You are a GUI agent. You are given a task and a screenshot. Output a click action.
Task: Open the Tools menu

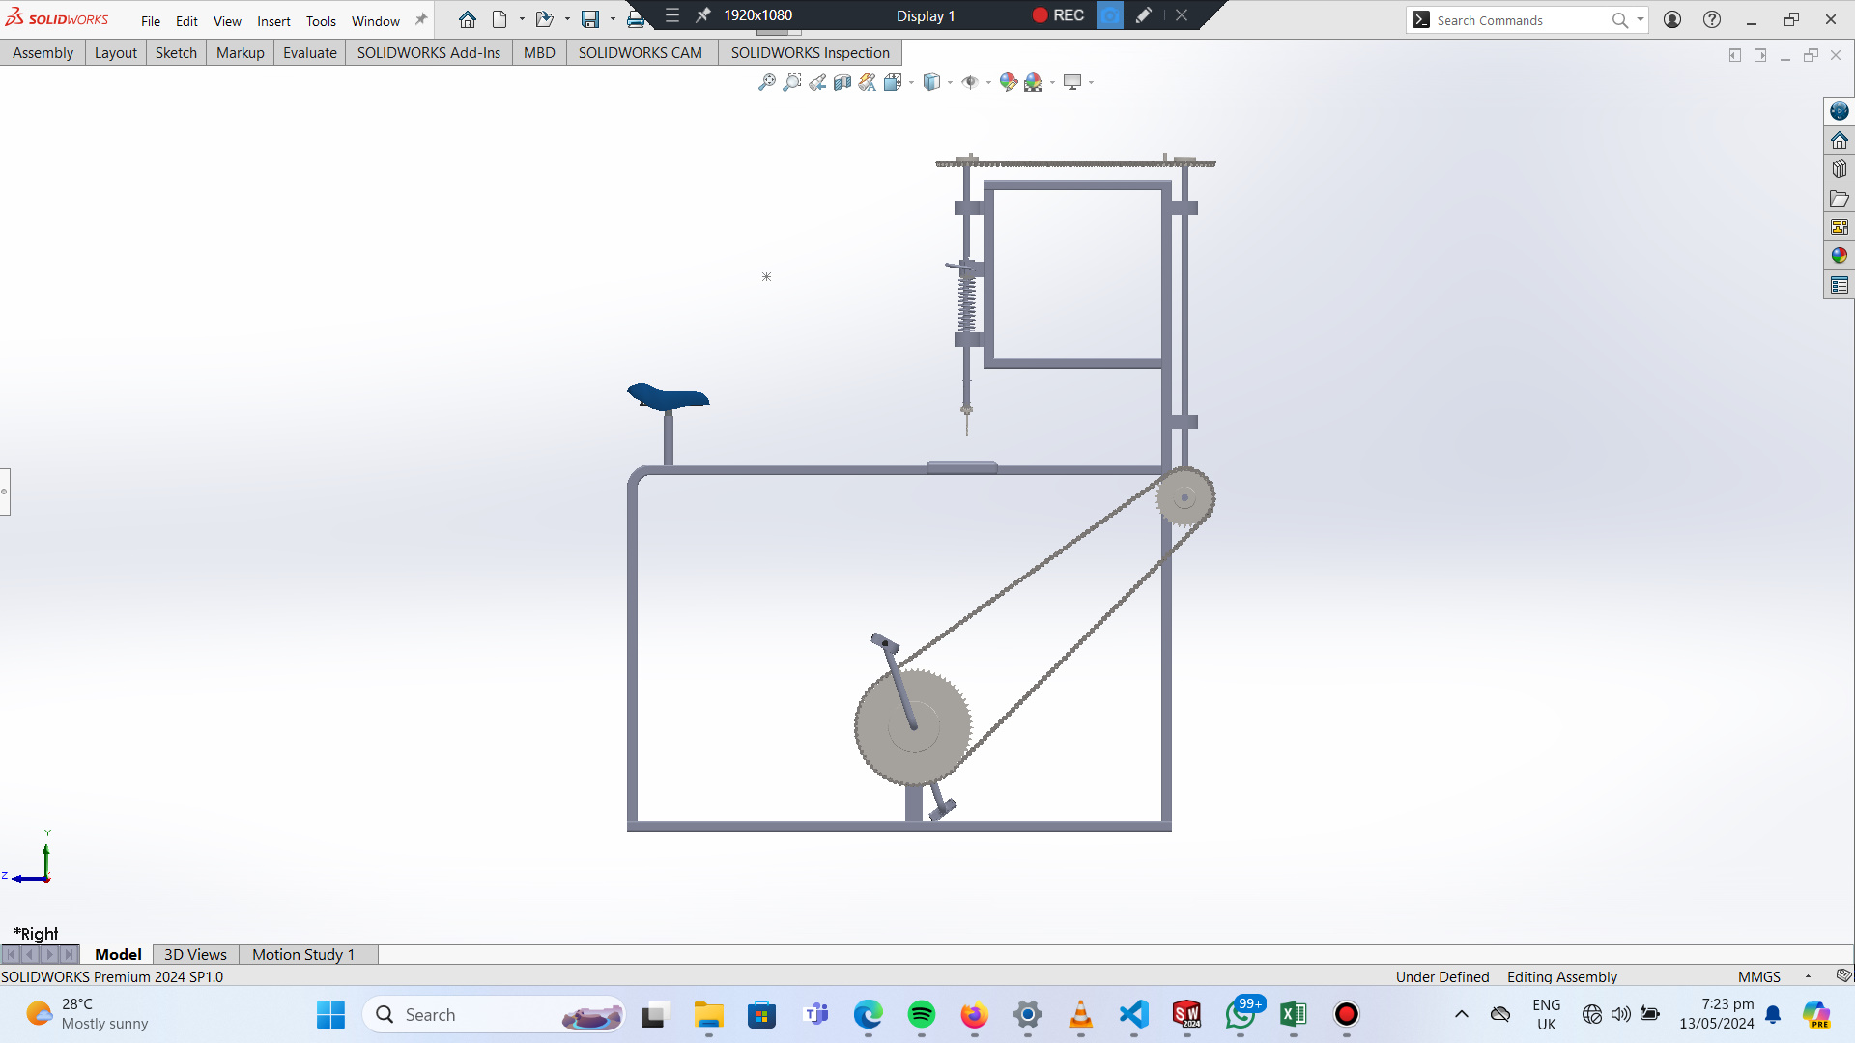(x=321, y=20)
